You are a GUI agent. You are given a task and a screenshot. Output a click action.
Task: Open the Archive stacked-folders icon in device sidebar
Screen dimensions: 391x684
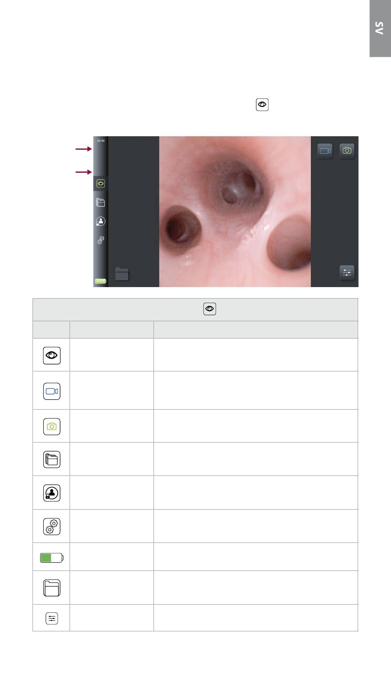click(100, 202)
